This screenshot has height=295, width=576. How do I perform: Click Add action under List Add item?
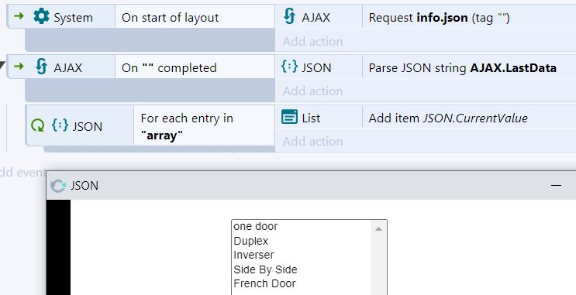[312, 141]
